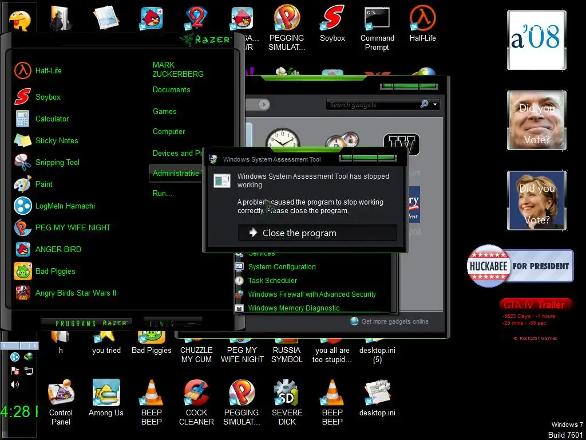Open the volume speaker tray icon
Viewport: 586px width, 440px height.
click(x=14, y=384)
